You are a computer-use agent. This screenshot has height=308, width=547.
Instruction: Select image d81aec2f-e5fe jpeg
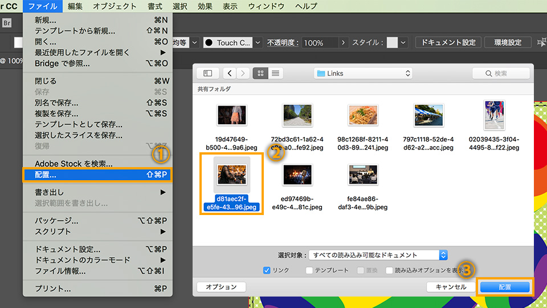click(232, 175)
